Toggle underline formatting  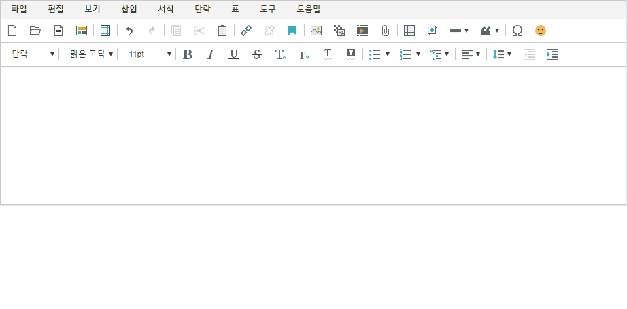pos(234,54)
